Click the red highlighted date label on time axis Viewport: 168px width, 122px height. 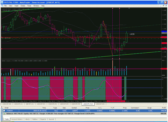pos(116,101)
